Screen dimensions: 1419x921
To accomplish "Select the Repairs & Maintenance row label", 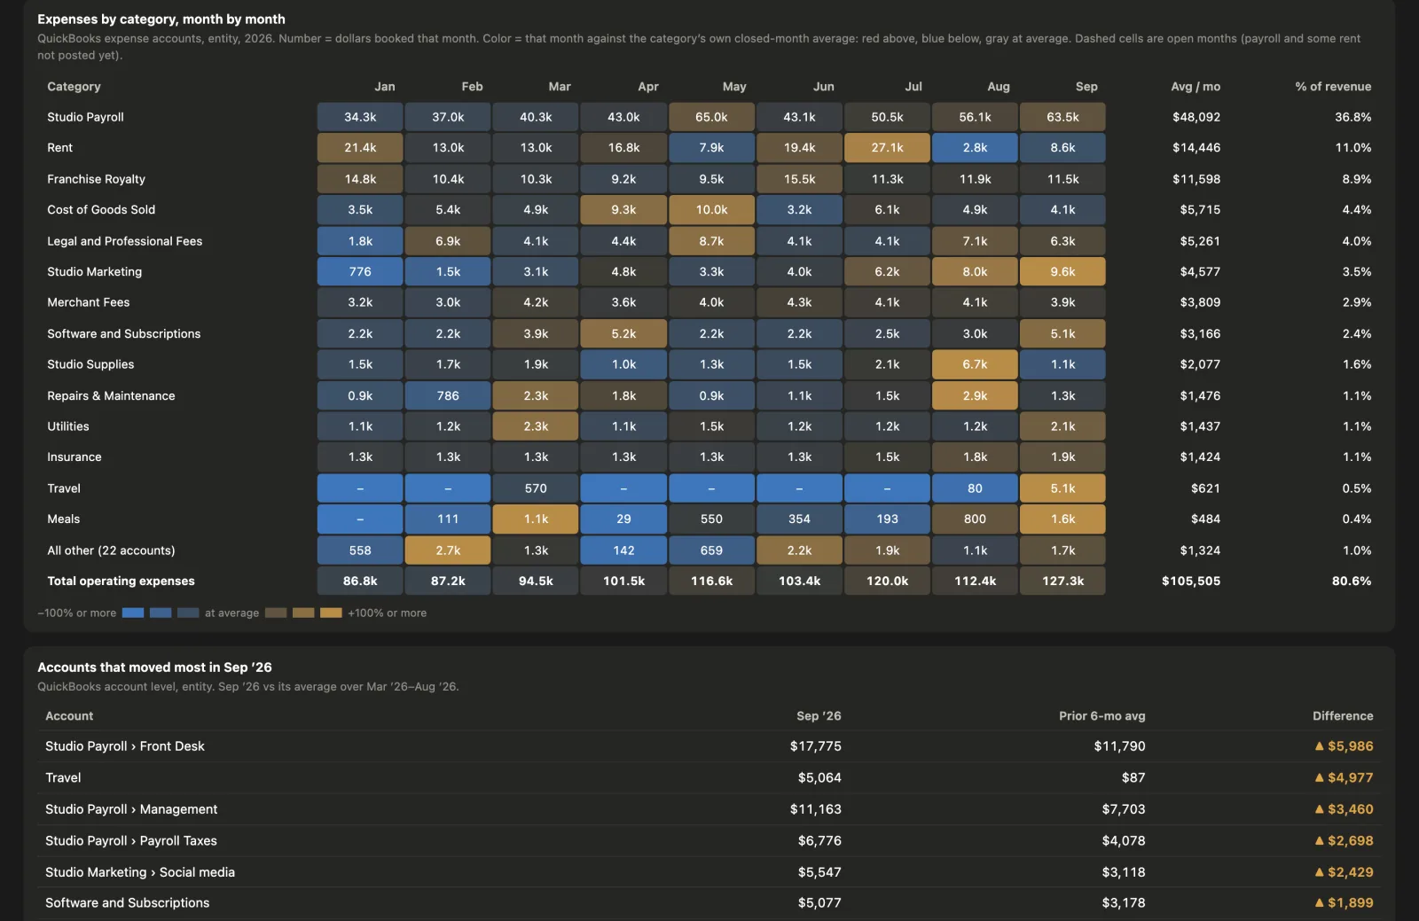I will pos(111,395).
